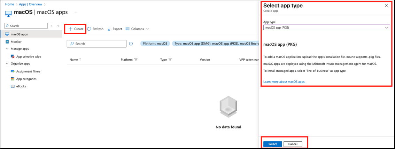Open the Columns chooser
The height and width of the screenshot is (149, 395).
tap(137, 29)
